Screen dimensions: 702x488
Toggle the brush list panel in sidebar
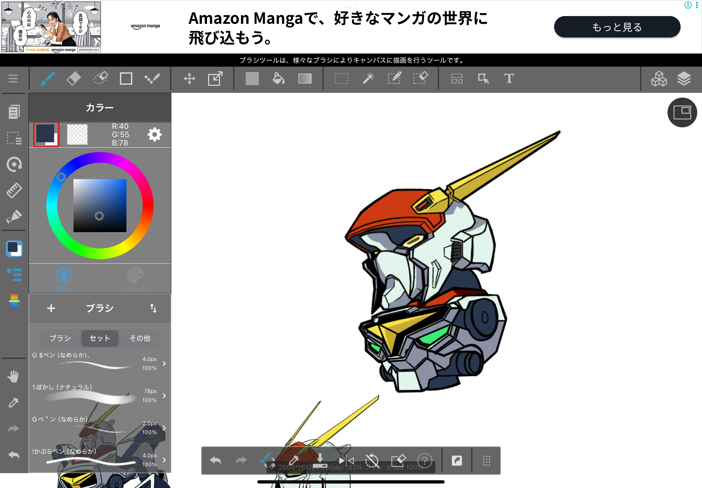pyautogui.click(x=14, y=275)
